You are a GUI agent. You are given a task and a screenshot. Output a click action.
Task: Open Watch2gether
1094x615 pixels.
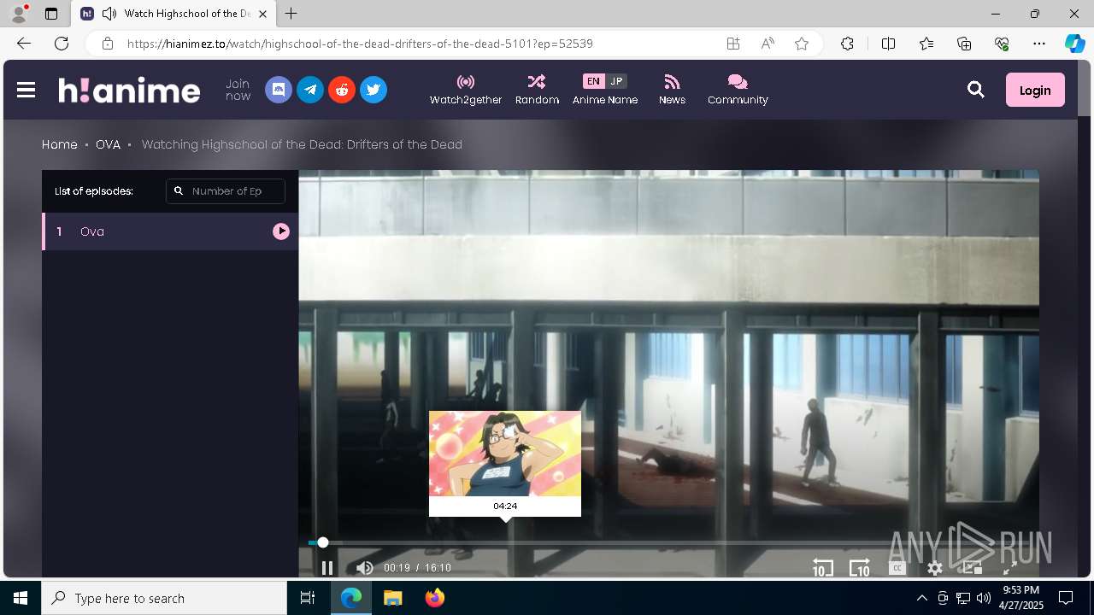click(x=466, y=90)
